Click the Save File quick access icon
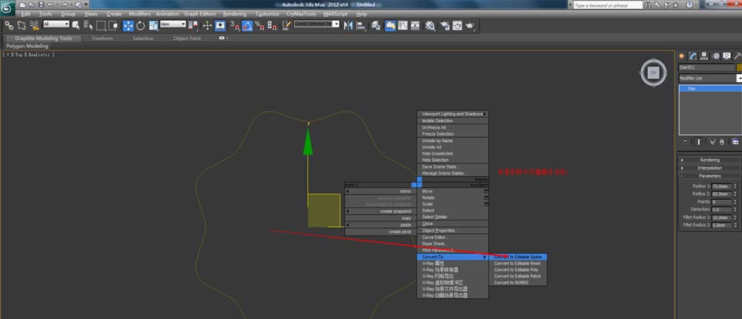The height and width of the screenshot is (319, 742). click(x=39, y=4)
